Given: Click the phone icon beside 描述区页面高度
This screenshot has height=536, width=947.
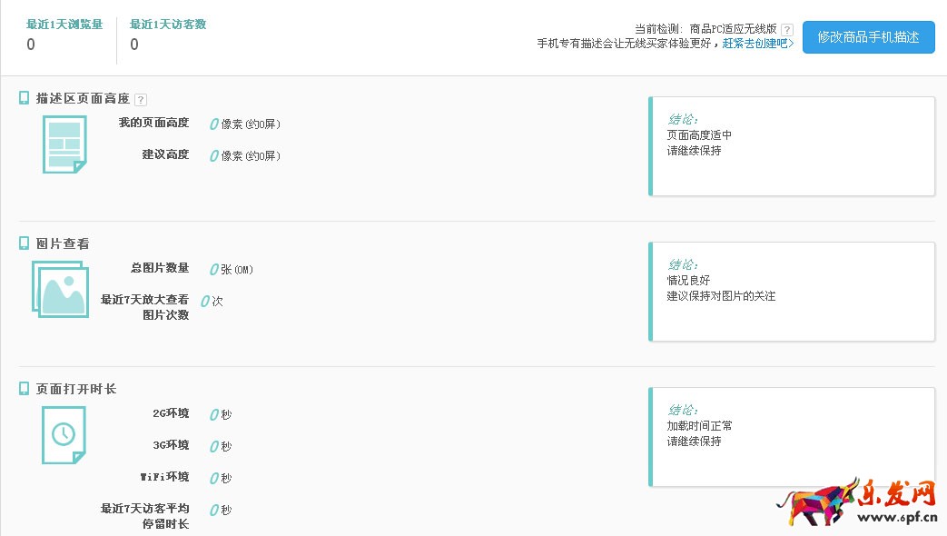Looking at the screenshot, I should 23,98.
